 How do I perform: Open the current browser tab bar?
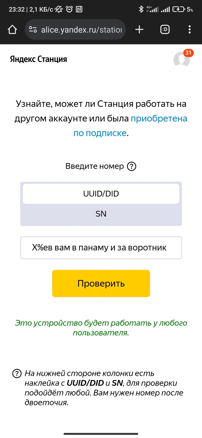tap(164, 29)
